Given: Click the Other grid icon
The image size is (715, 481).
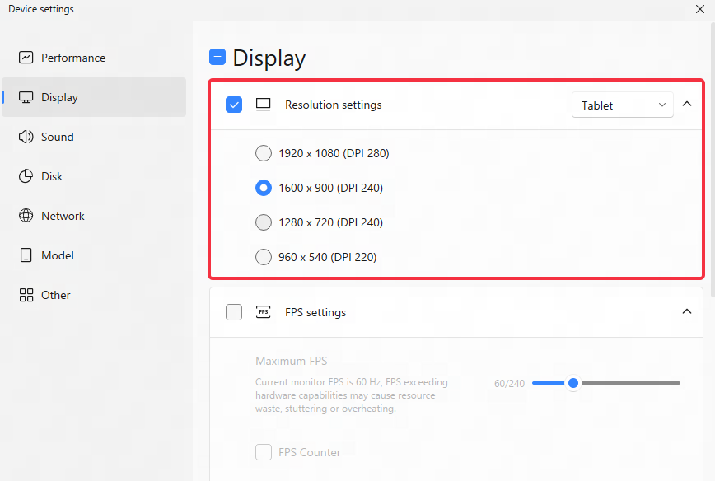Looking at the screenshot, I should [26, 295].
